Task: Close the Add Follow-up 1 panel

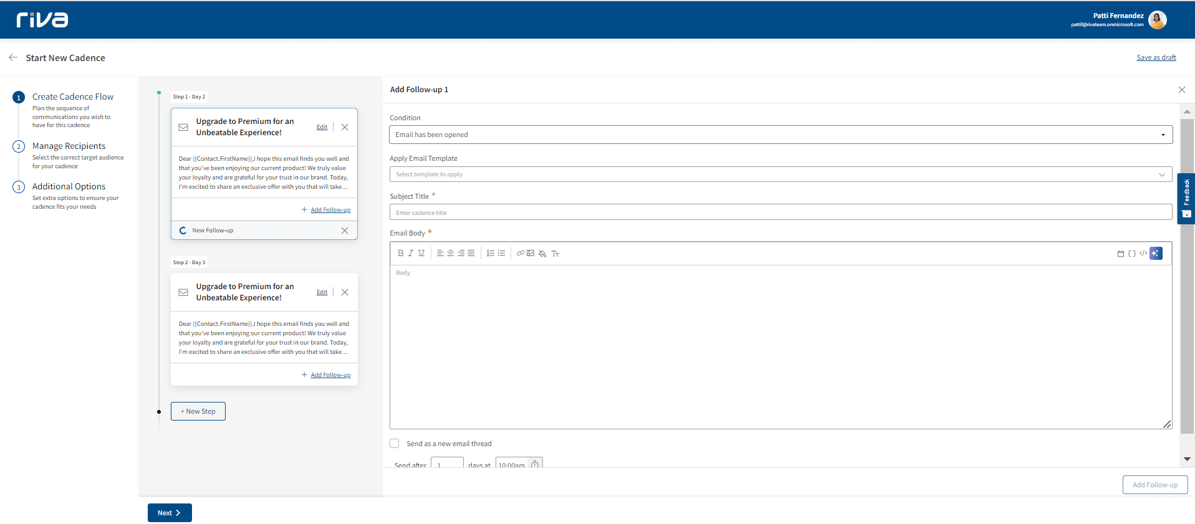Action: 1182,90
